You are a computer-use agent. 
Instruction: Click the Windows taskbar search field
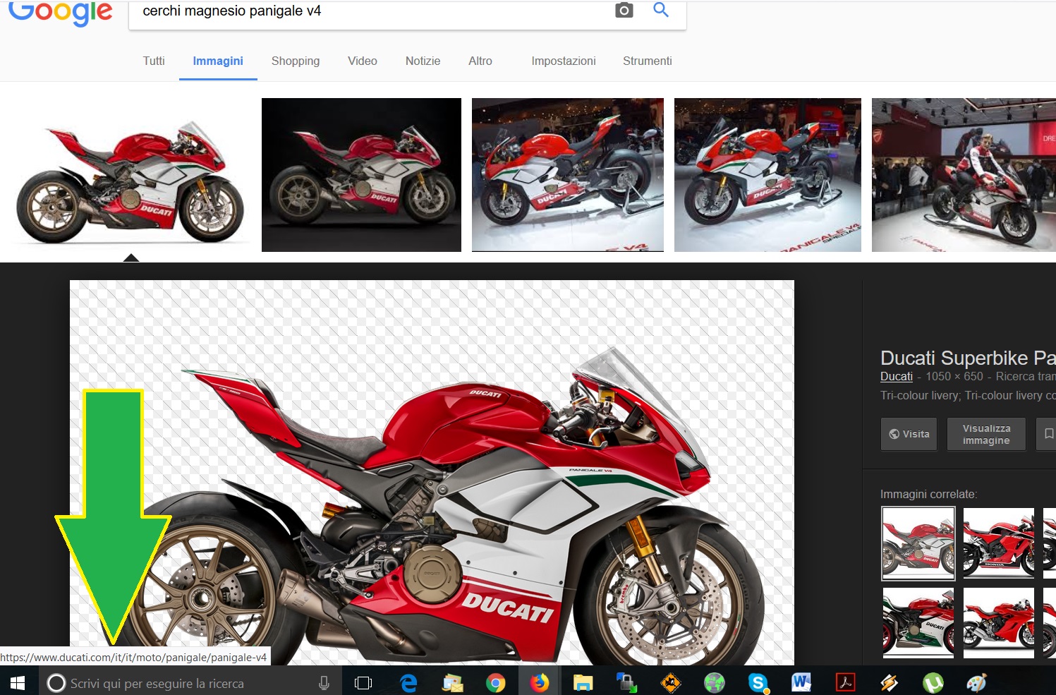189,683
